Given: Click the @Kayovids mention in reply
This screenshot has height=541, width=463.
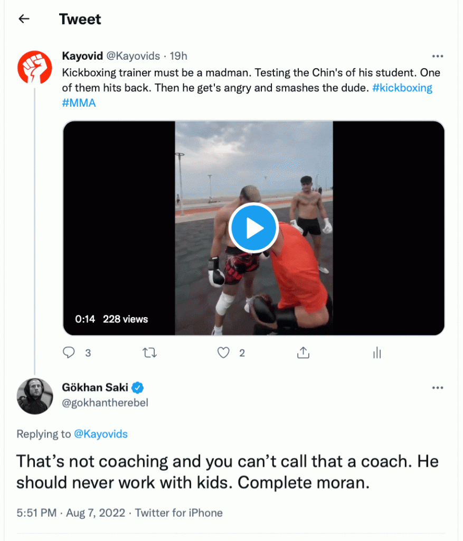Looking at the screenshot, I should [100, 434].
